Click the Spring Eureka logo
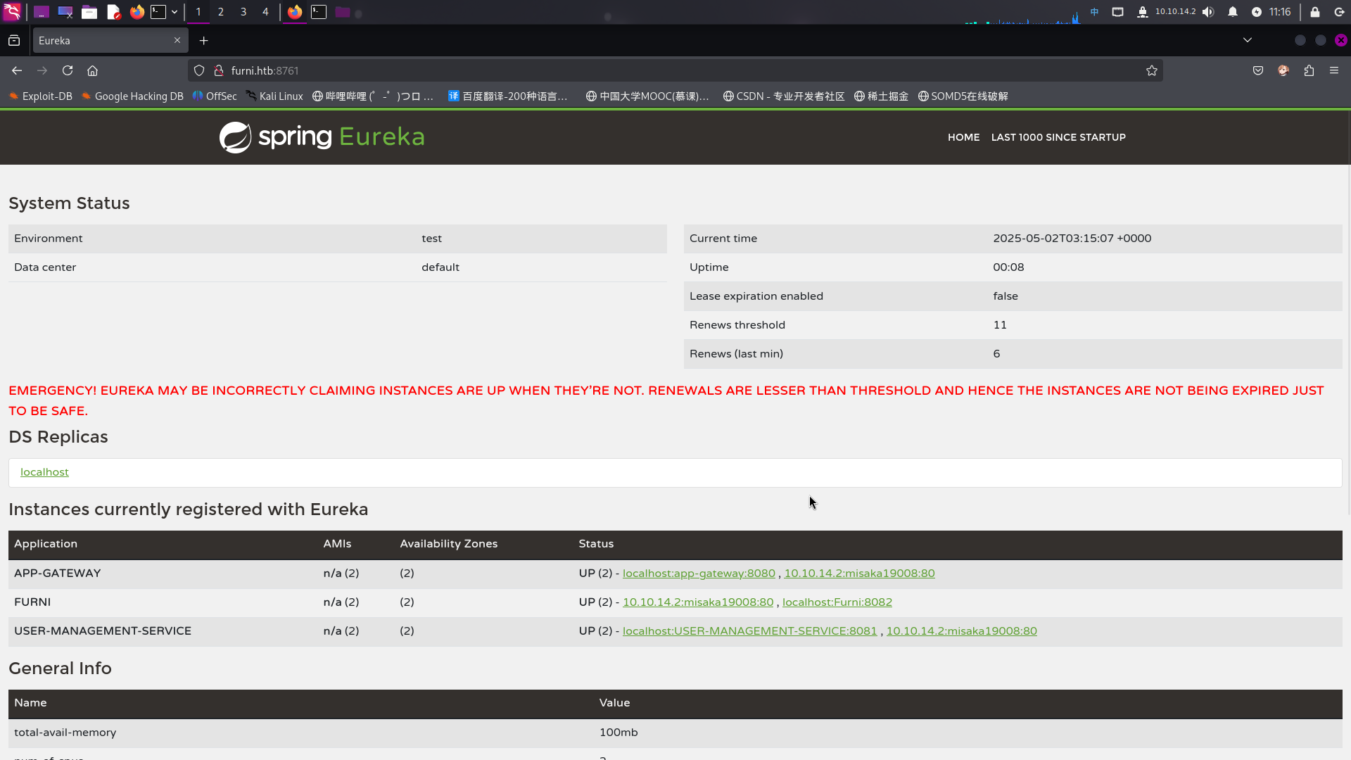The width and height of the screenshot is (1351, 760). (x=322, y=137)
